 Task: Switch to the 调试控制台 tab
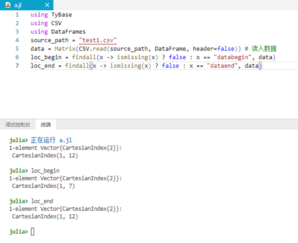pyautogui.click(x=18, y=125)
